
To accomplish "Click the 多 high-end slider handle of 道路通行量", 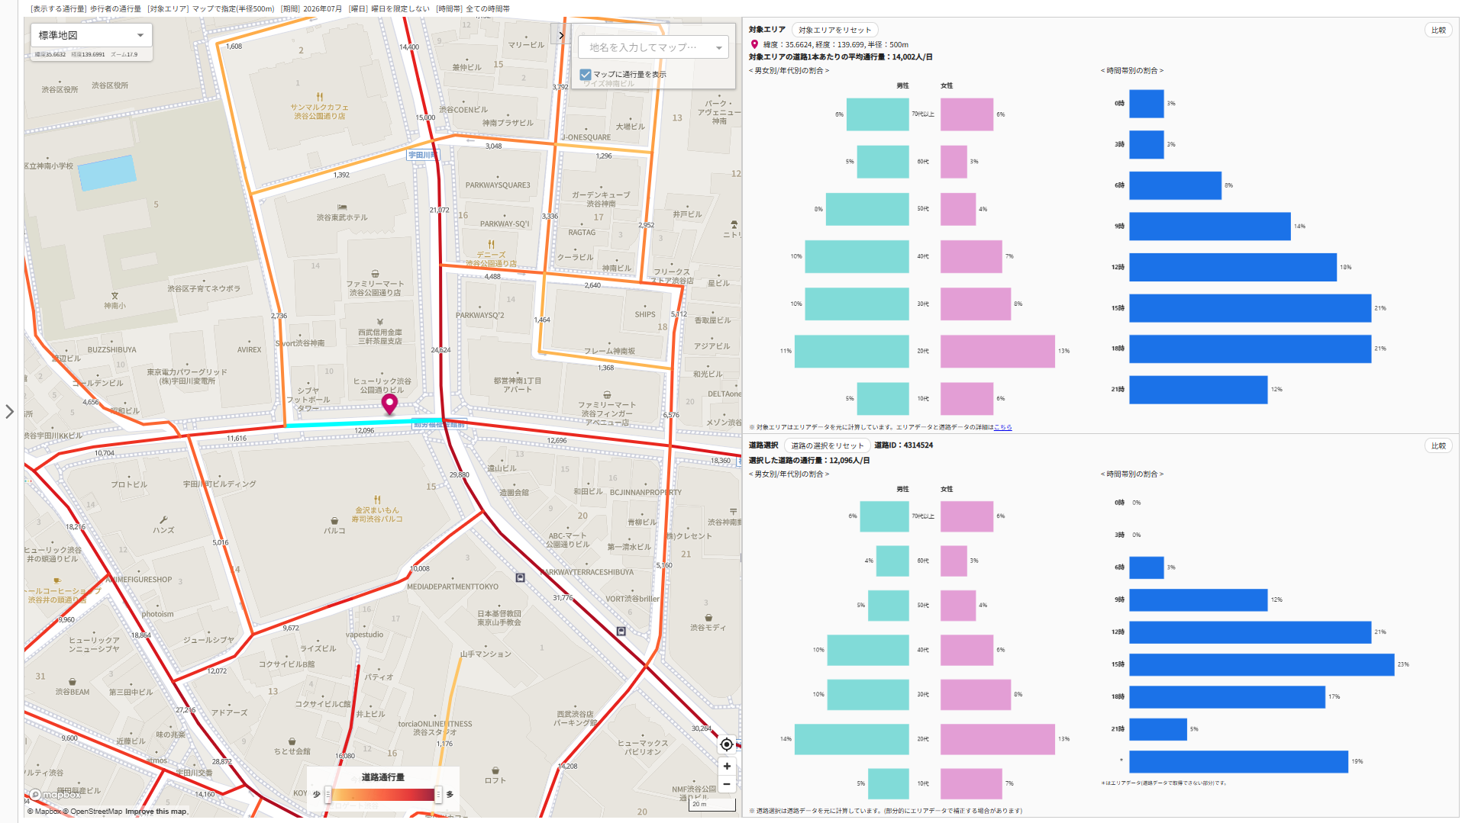I will [x=438, y=795].
